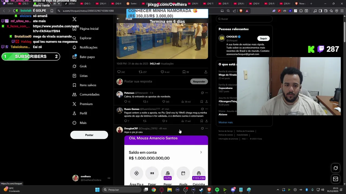The image size is (346, 194).
Task: Open a new browser tab
Action: [x=311, y=4]
